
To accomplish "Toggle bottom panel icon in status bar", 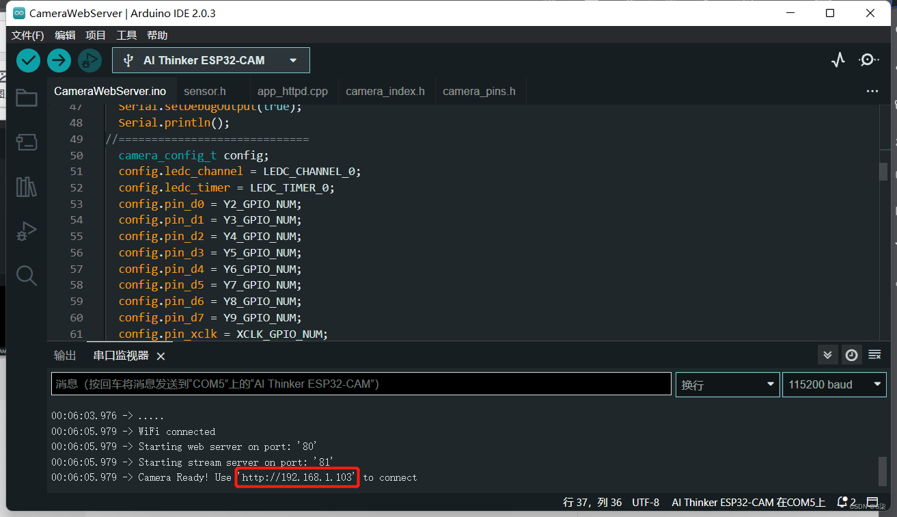I will [x=872, y=502].
